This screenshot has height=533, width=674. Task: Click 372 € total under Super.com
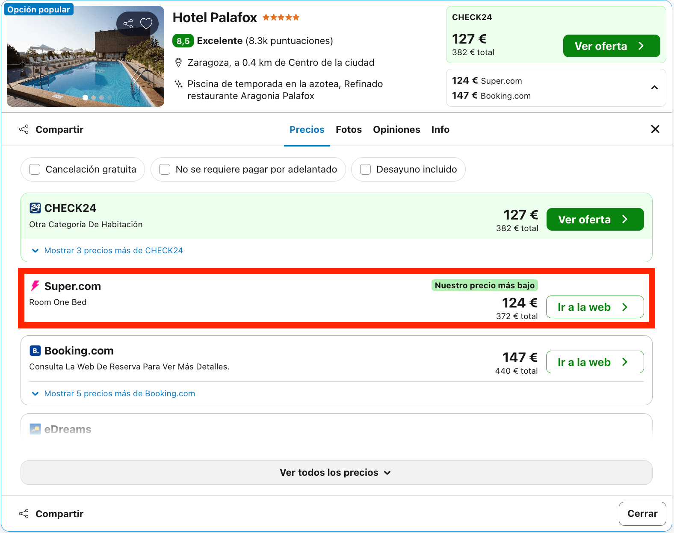pos(517,316)
